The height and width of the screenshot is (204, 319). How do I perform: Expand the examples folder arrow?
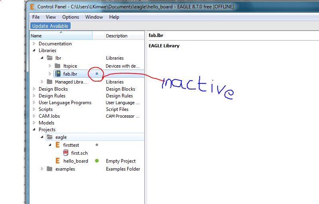coord(42,169)
